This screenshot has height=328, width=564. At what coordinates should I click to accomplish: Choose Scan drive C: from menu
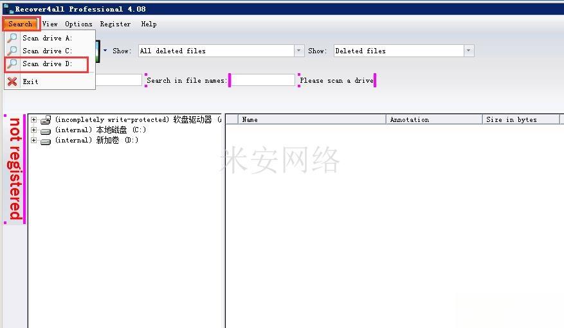[x=50, y=51]
